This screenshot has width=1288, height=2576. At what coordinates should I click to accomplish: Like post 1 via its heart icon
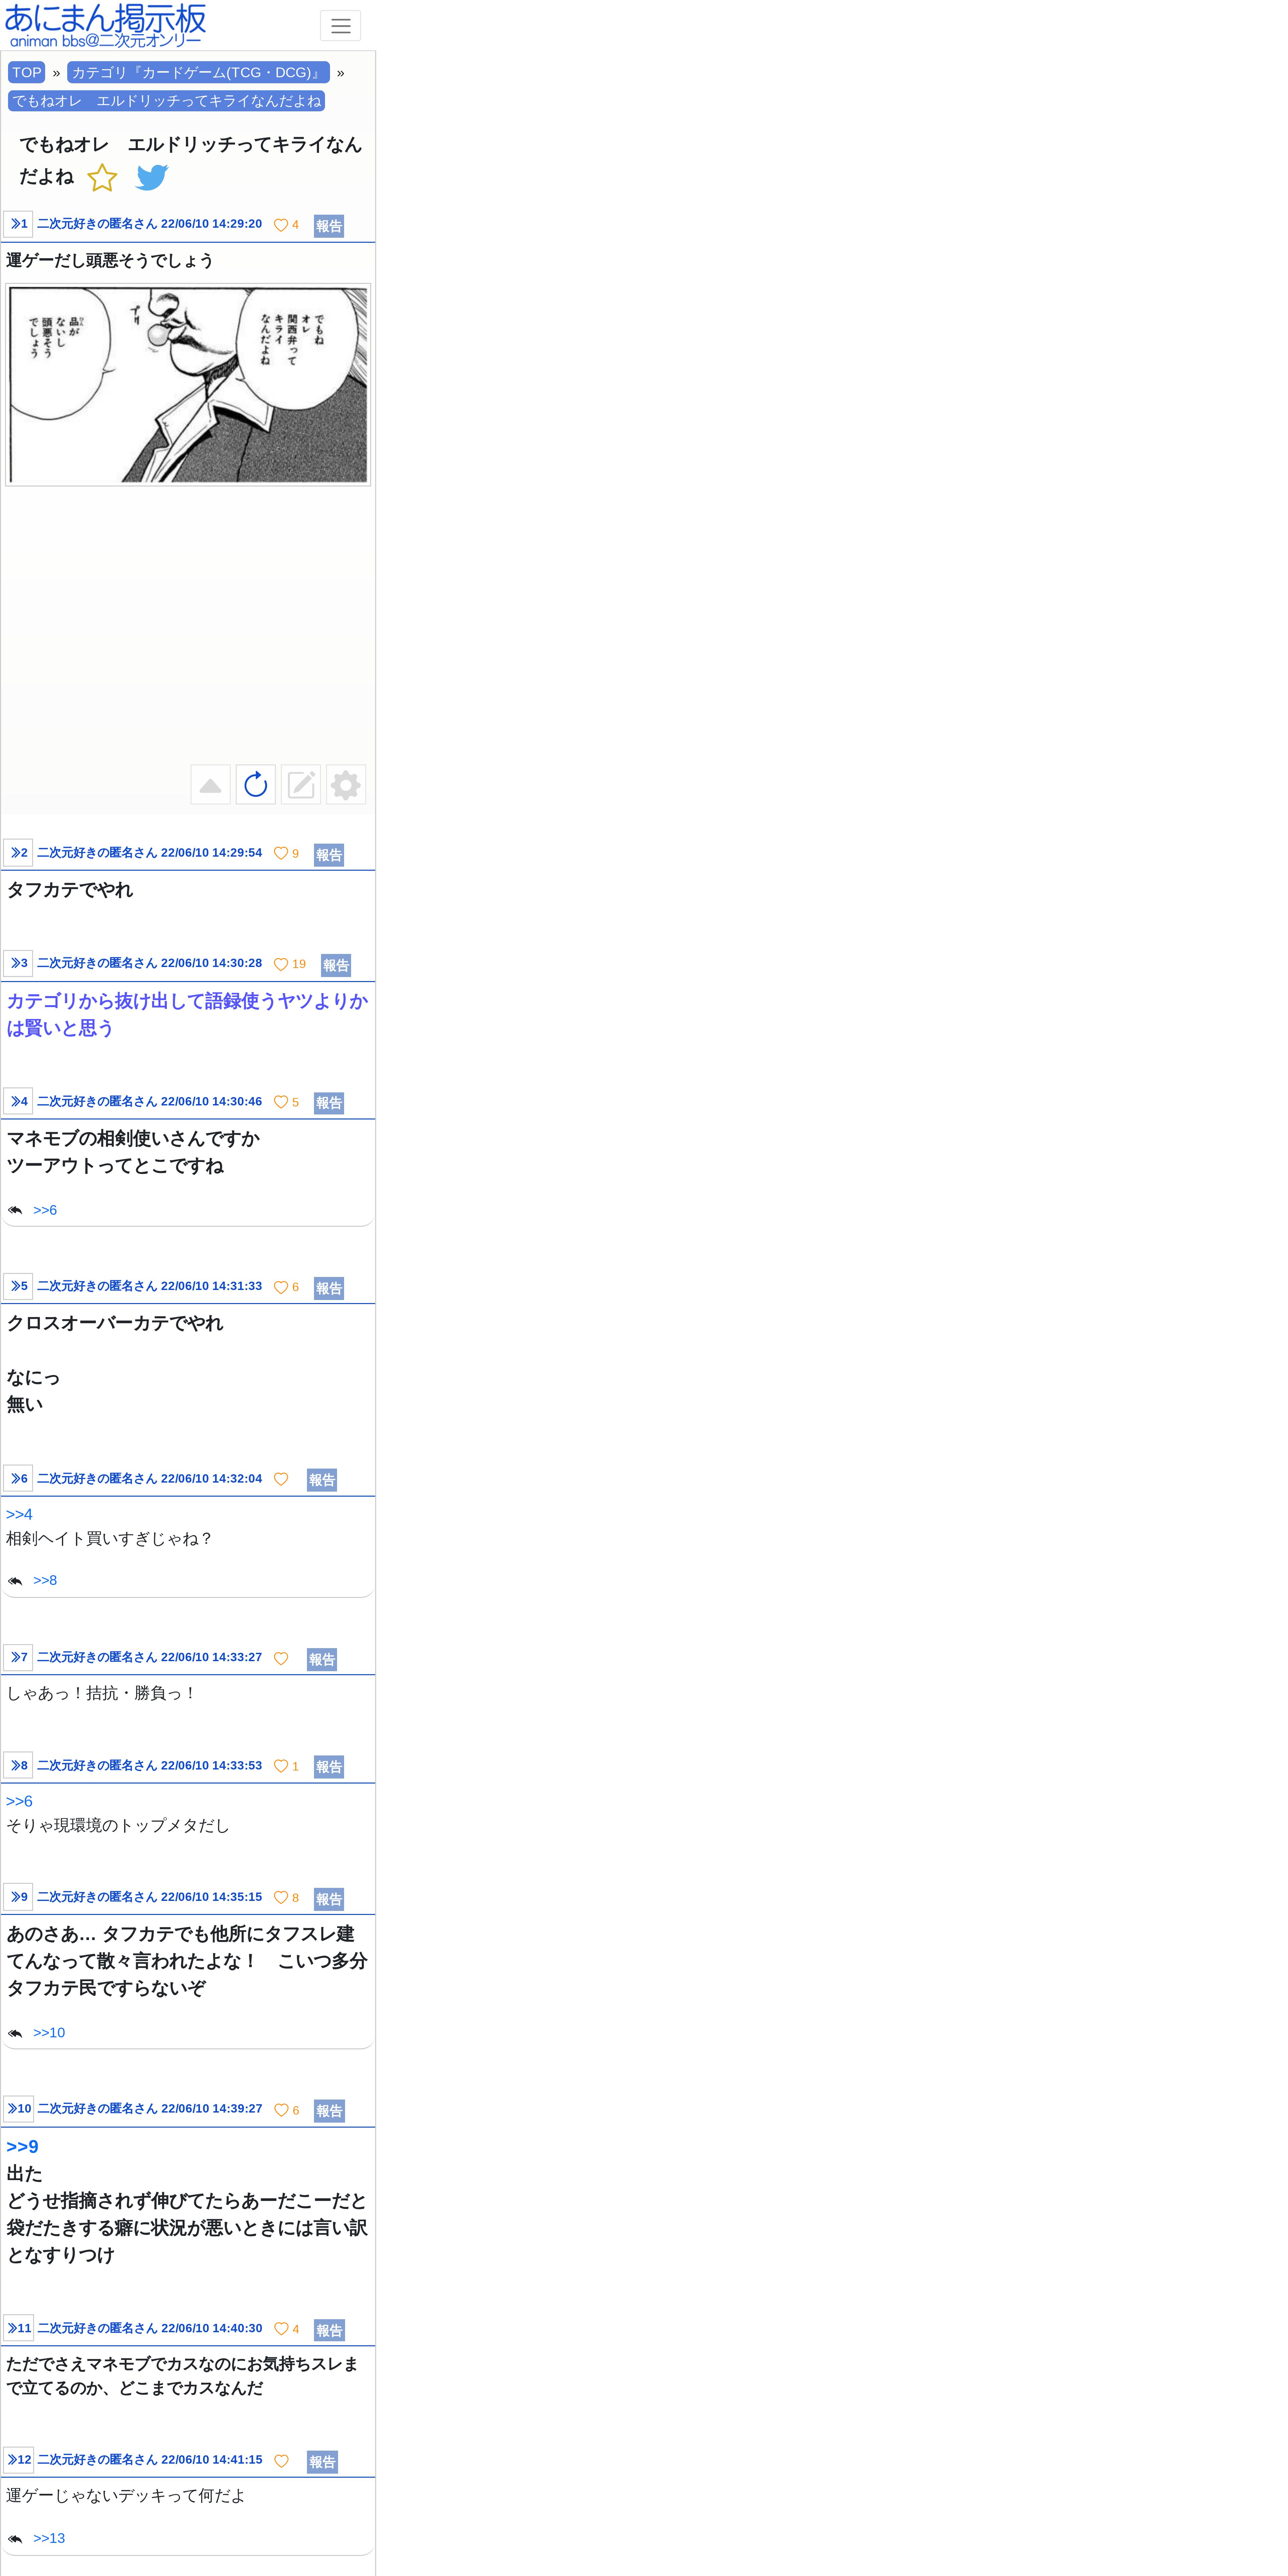coord(281,225)
